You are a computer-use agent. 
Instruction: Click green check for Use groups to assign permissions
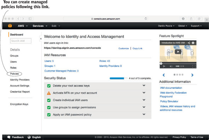pyautogui.click(x=49, y=107)
